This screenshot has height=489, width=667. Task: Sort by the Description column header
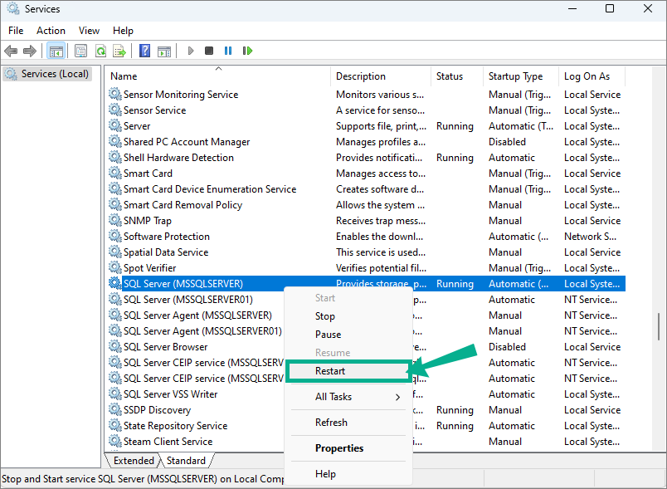380,76
